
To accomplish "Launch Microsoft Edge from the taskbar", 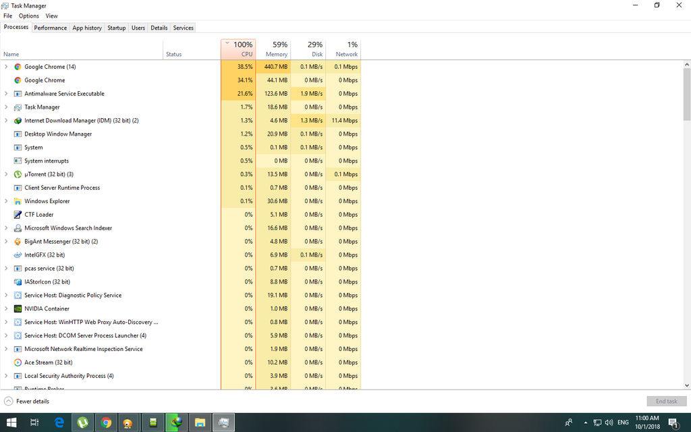I will click(x=59, y=423).
